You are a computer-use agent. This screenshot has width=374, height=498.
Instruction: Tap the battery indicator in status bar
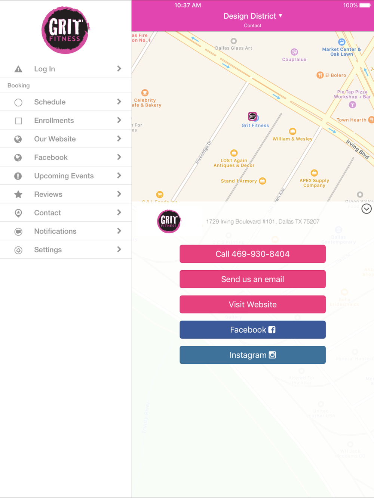pyautogui.click(x=365, y=5)
